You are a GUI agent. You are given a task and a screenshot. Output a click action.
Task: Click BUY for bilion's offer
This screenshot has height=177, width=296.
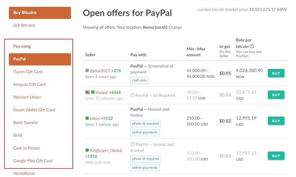276,121
